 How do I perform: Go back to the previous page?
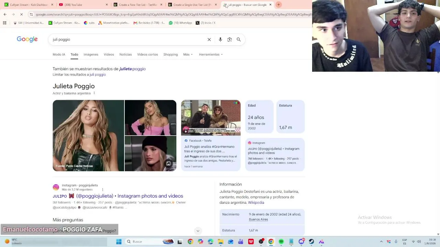point(5,14)
